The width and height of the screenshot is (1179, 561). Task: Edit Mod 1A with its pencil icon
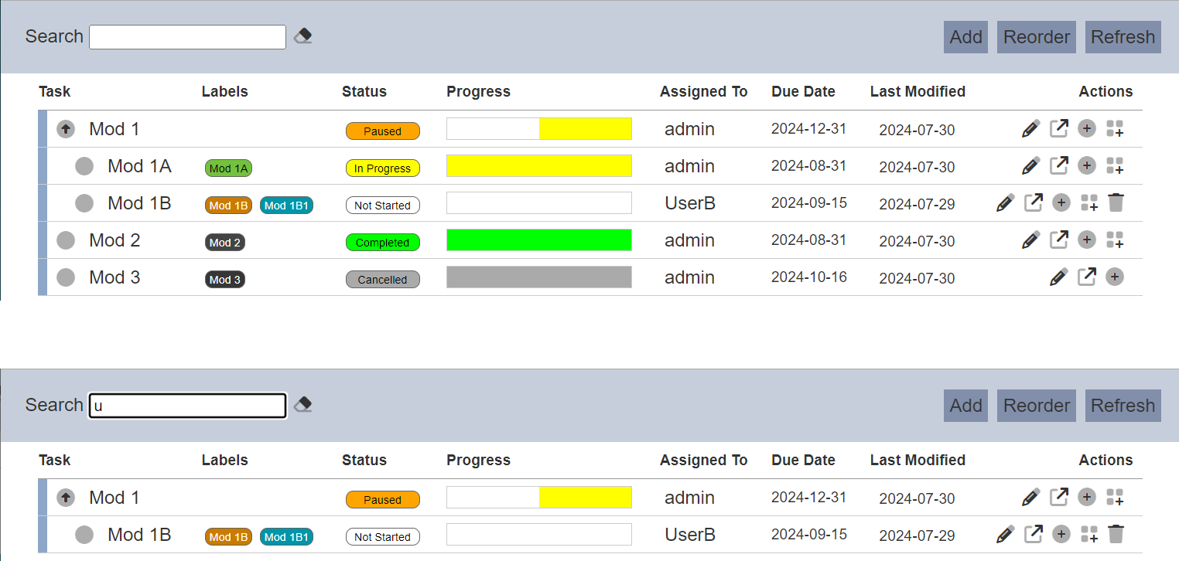tap(1030, 165)
